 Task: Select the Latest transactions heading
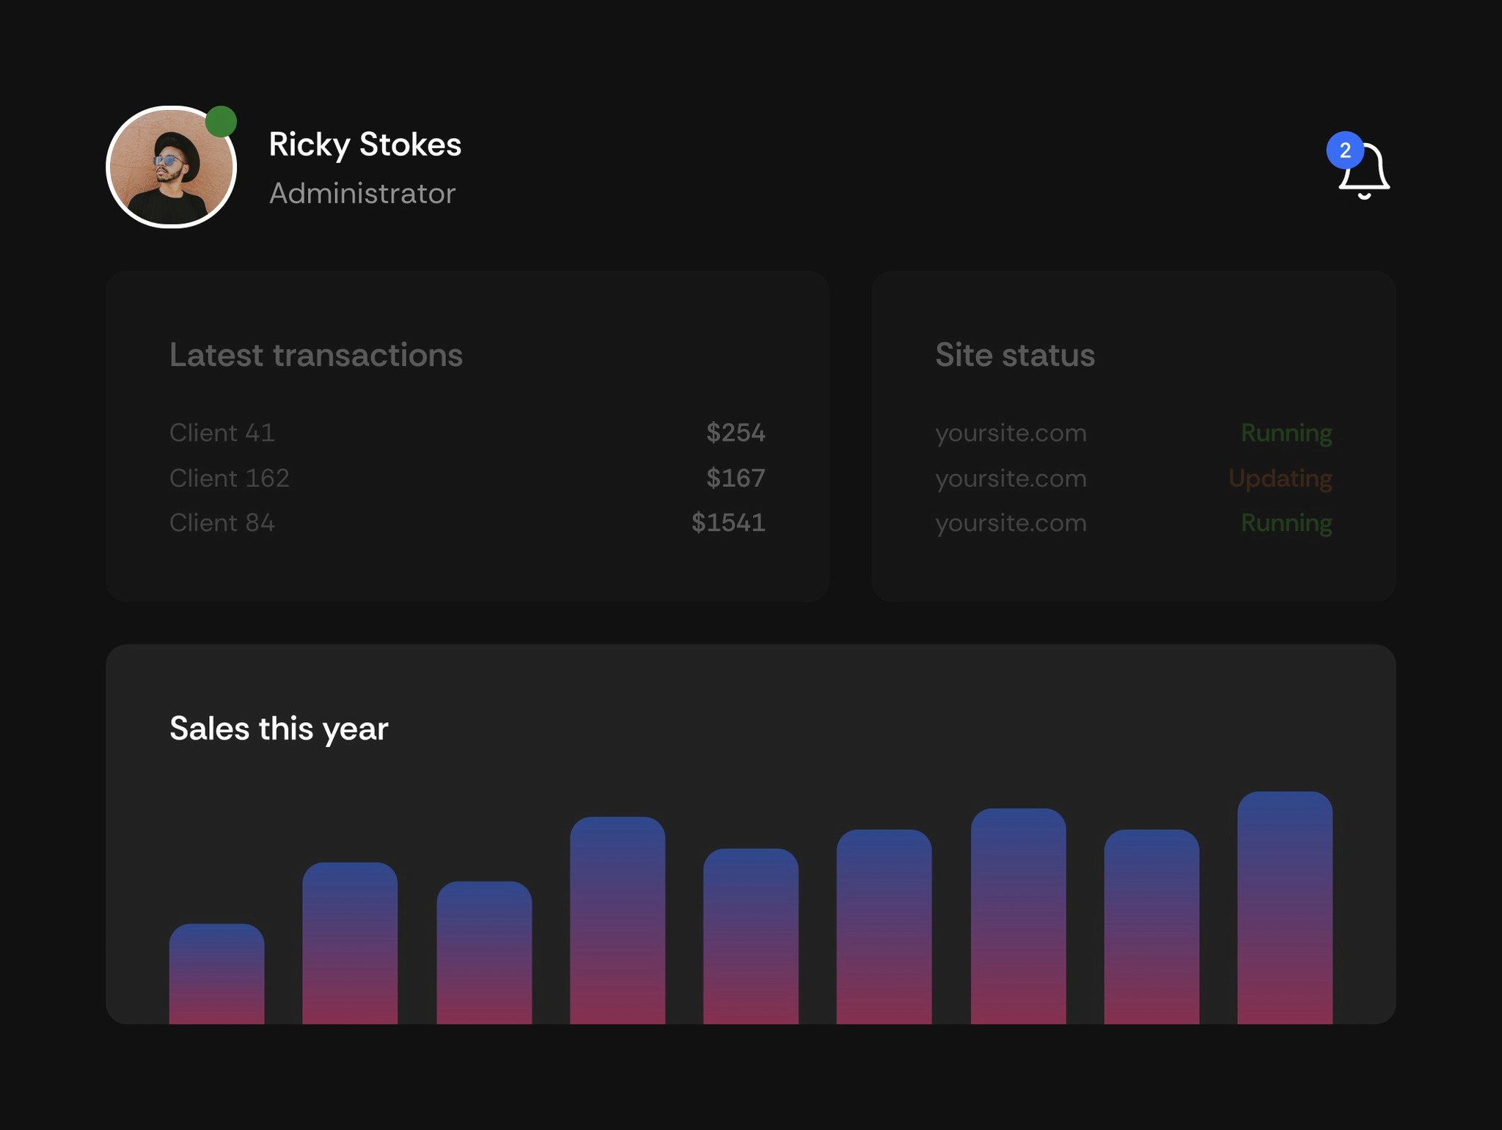click(316, 355)
